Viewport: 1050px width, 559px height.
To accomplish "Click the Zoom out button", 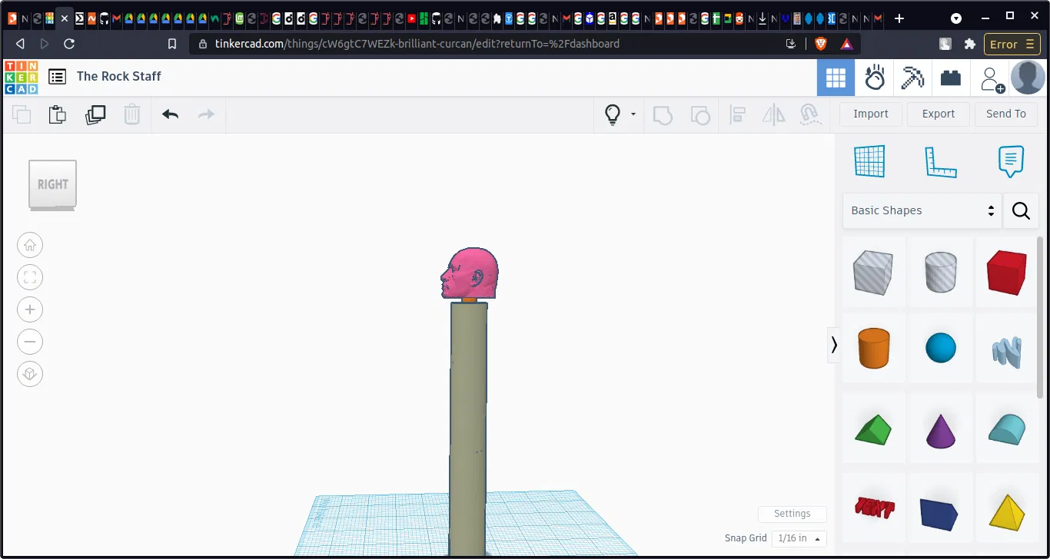I will [30, 342].
